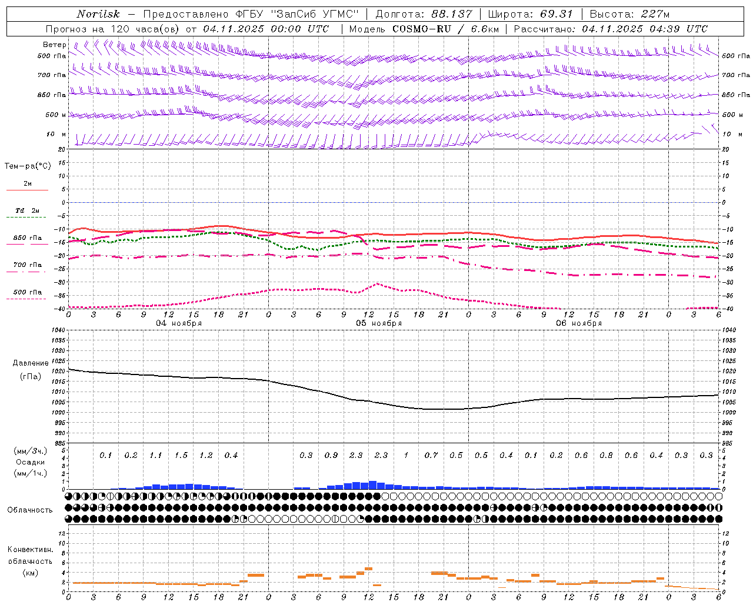Screen dimensions: 753x602
Task: Select the 1.1 precipitation value
Action: point(156,456)
